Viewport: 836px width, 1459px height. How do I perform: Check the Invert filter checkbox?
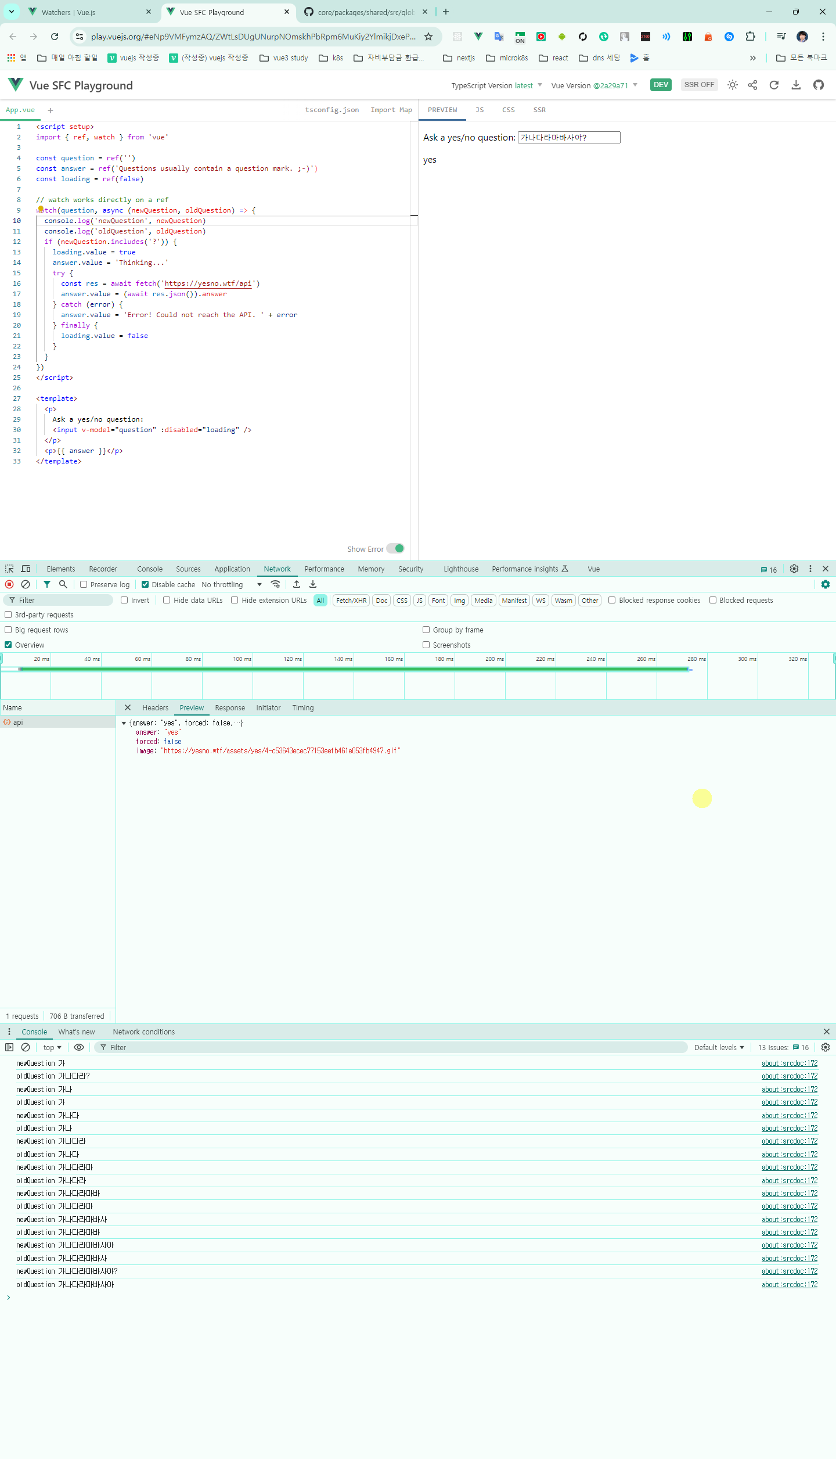tap(124, 600)
